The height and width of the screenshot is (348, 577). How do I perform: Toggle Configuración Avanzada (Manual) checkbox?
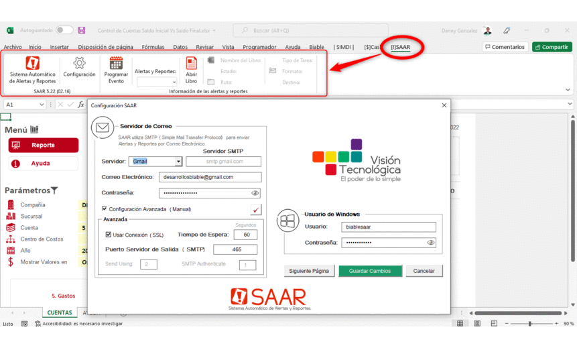pyautogui.click(x=104, y=209)
